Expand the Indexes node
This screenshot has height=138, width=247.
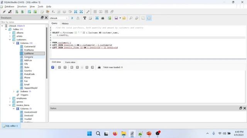pos(14,91)
